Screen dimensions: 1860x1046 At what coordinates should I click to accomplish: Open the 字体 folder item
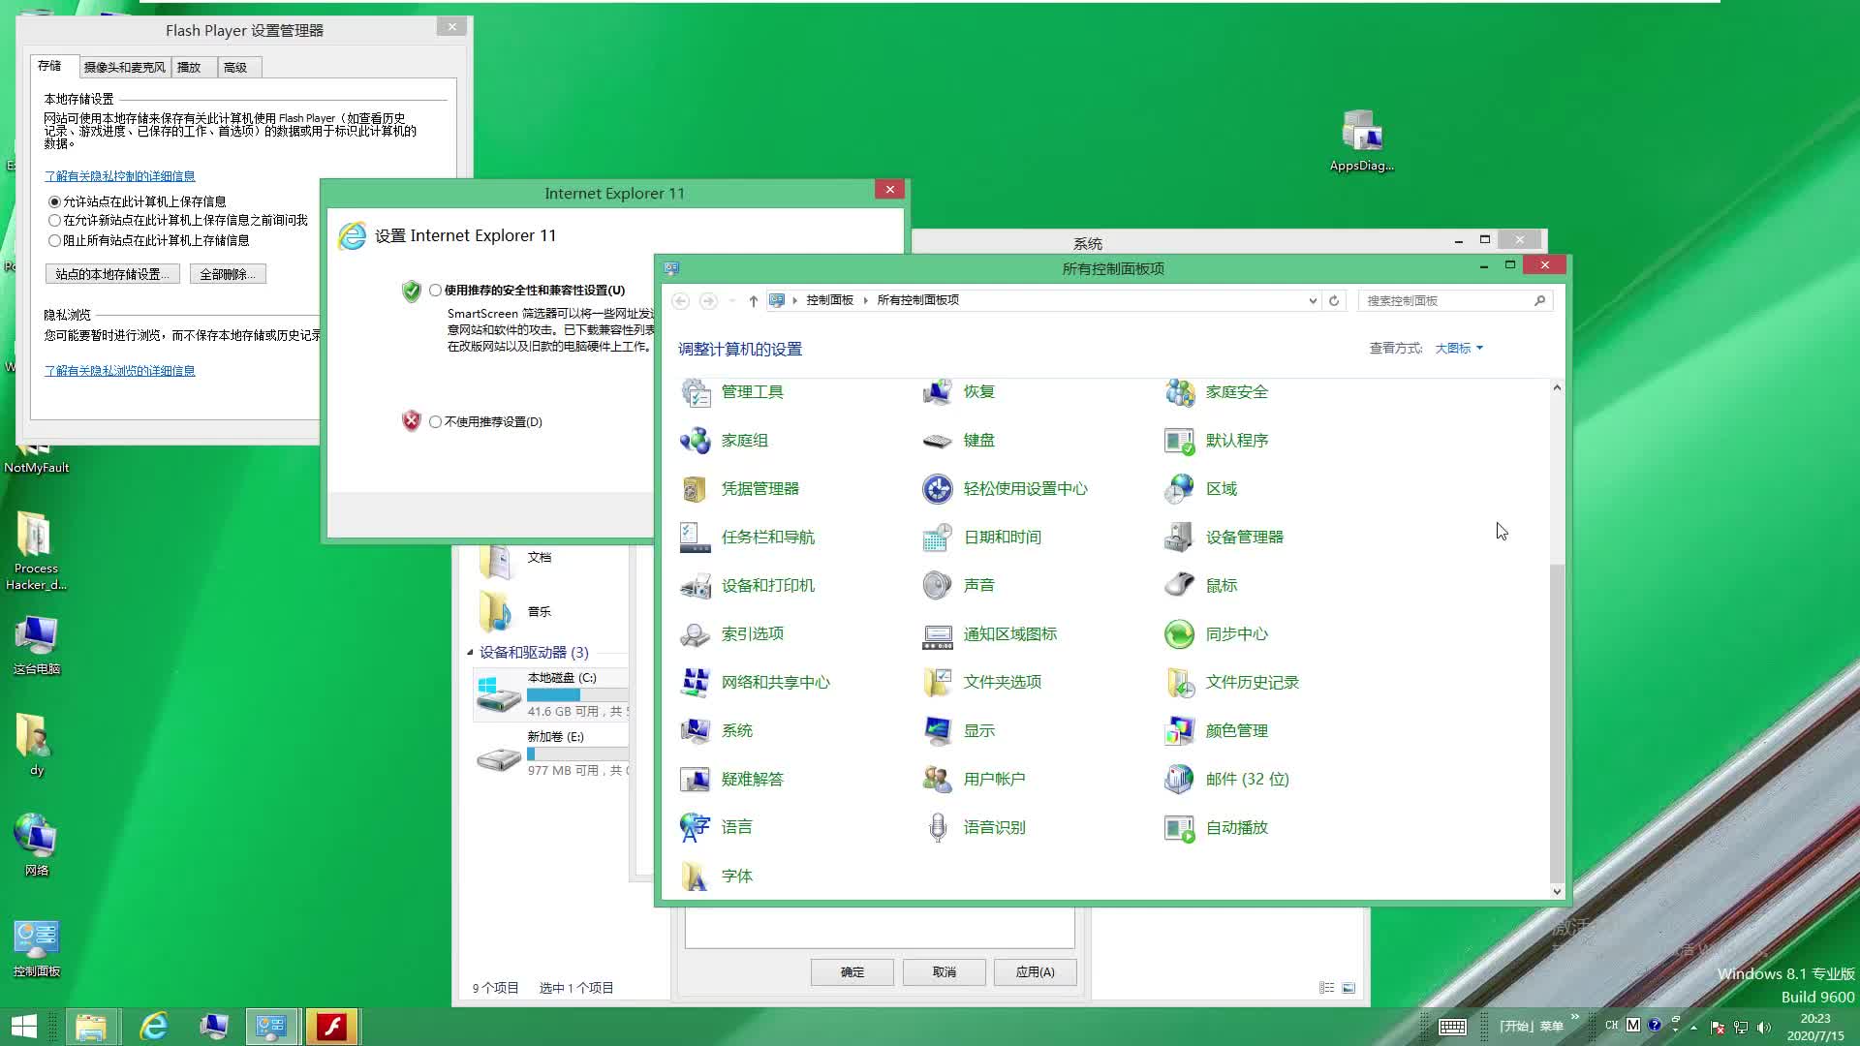tap(716, 877)
